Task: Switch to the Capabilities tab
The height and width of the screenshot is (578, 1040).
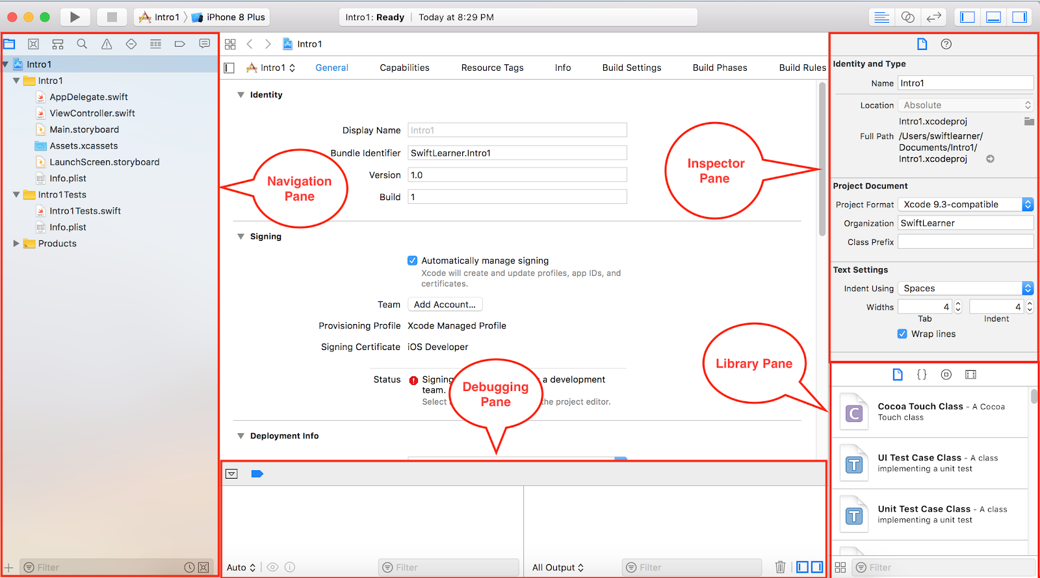Action: point(404,68)
